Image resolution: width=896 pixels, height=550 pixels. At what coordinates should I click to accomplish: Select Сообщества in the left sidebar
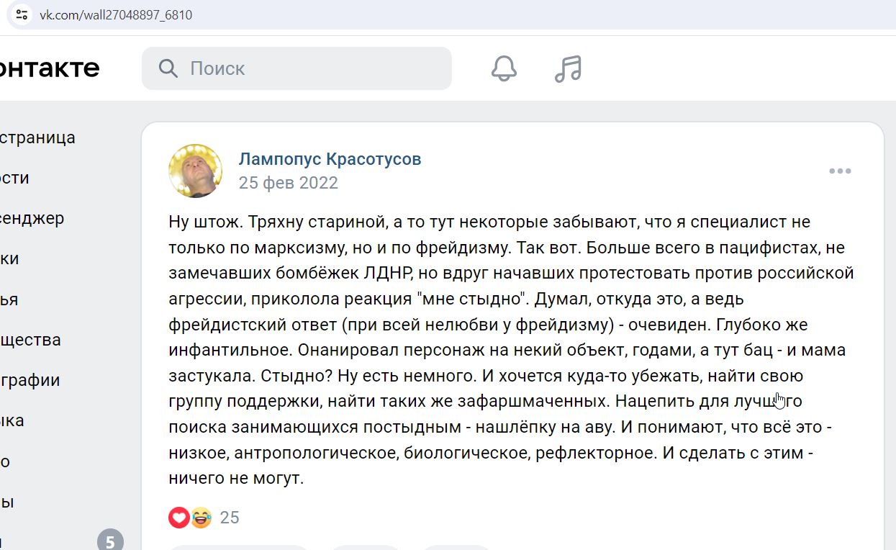(x=30, y=340)
